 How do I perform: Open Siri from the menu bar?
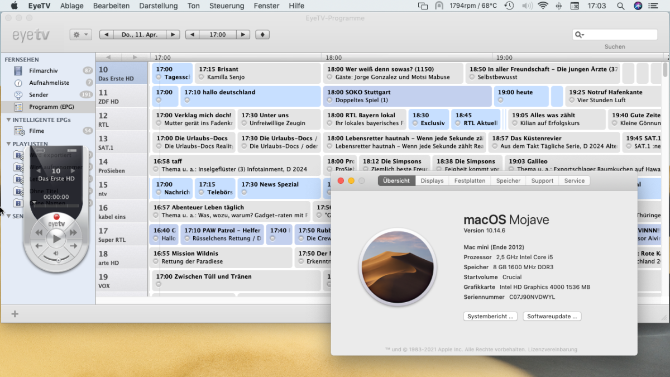click(x=638, y=6)
